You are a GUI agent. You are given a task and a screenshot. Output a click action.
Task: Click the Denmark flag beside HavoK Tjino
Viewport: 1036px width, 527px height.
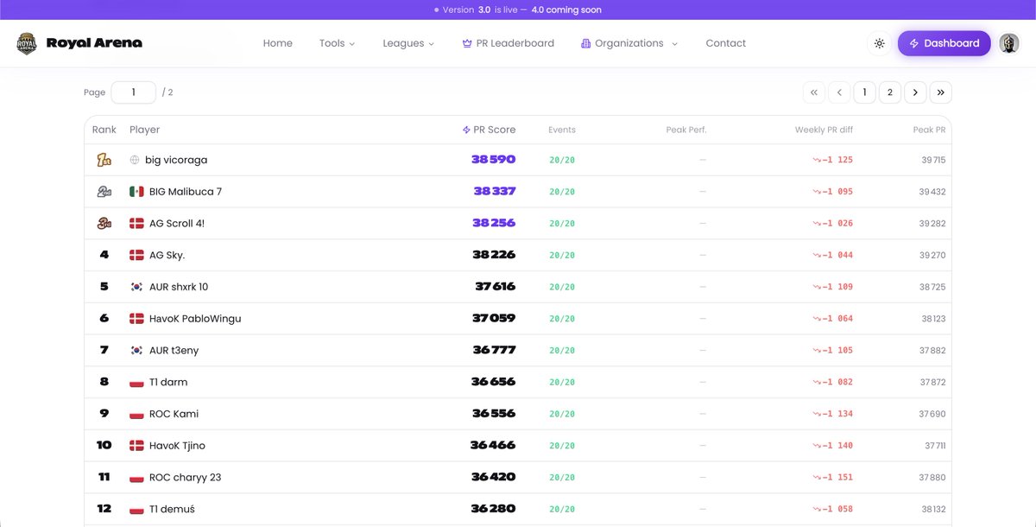[136, 445]
